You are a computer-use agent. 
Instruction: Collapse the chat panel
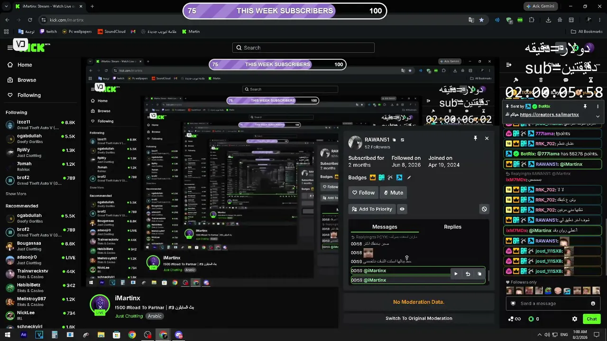click(509, 65)
